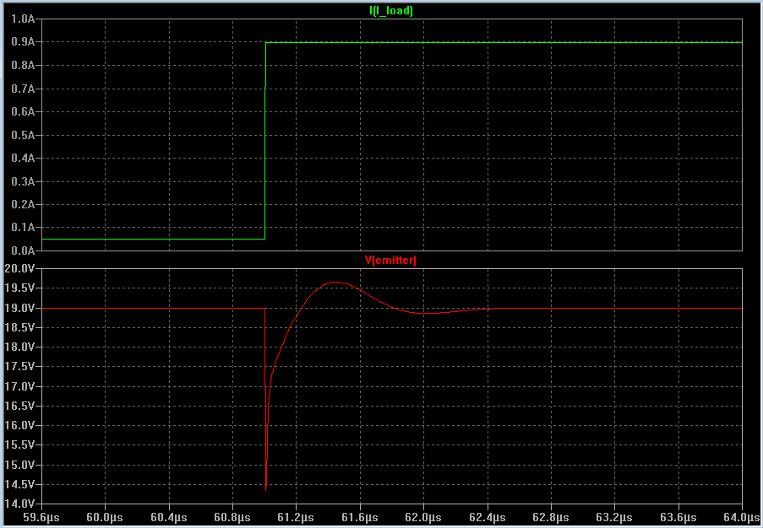Click the 20.0V voltage axis label
Screen dimensions: 763x528
[21, 268]
